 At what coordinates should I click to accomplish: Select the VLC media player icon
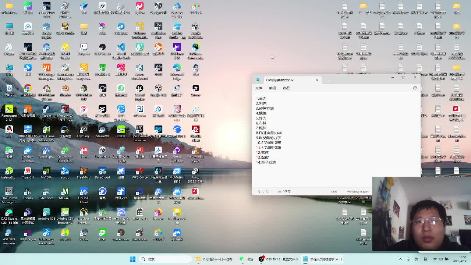(x=196, y=154)
